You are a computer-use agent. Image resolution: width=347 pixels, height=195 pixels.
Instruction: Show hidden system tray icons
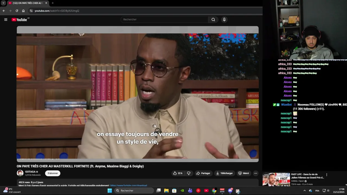coord(304,191)
